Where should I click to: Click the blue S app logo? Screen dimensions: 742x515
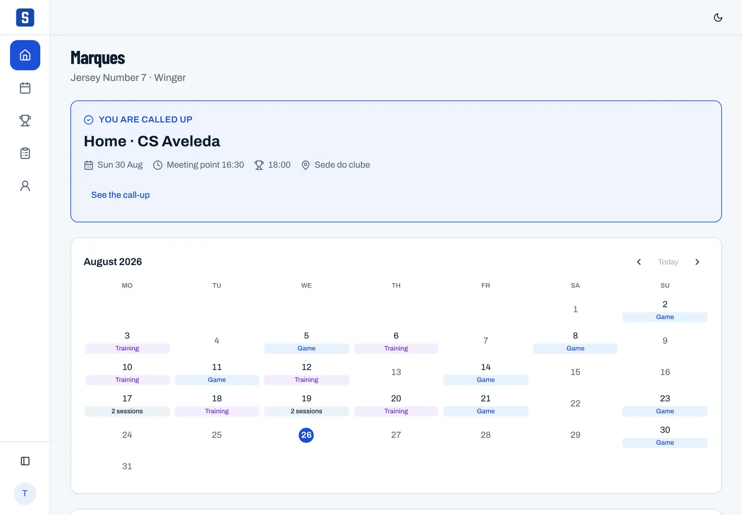tap(25, 17)
